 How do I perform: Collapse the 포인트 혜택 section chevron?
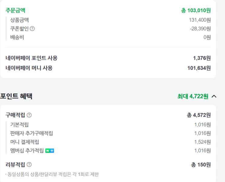[214, 97]
